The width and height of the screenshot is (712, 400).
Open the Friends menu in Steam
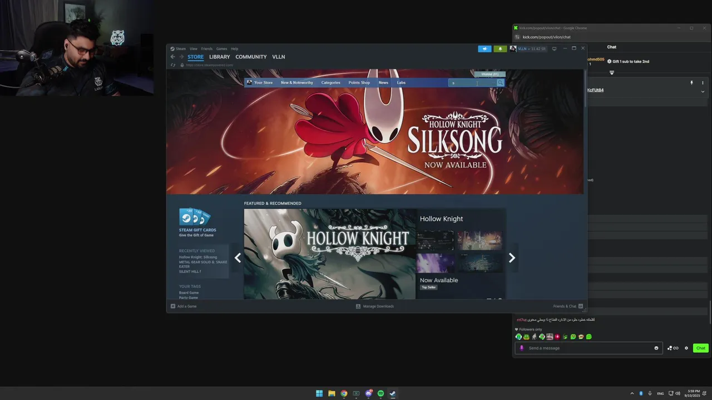[x=206, y=49]
